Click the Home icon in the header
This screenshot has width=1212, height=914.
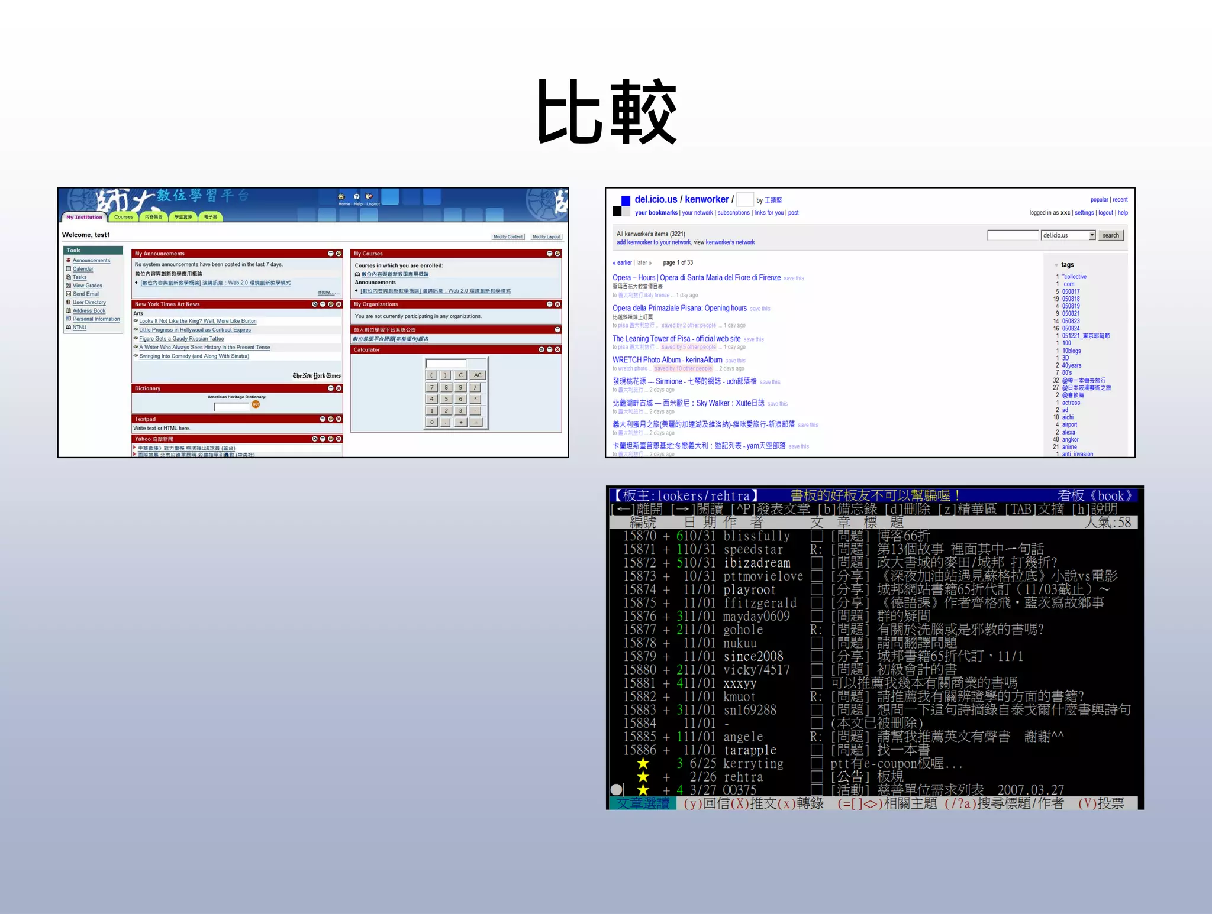click(341, 197)
